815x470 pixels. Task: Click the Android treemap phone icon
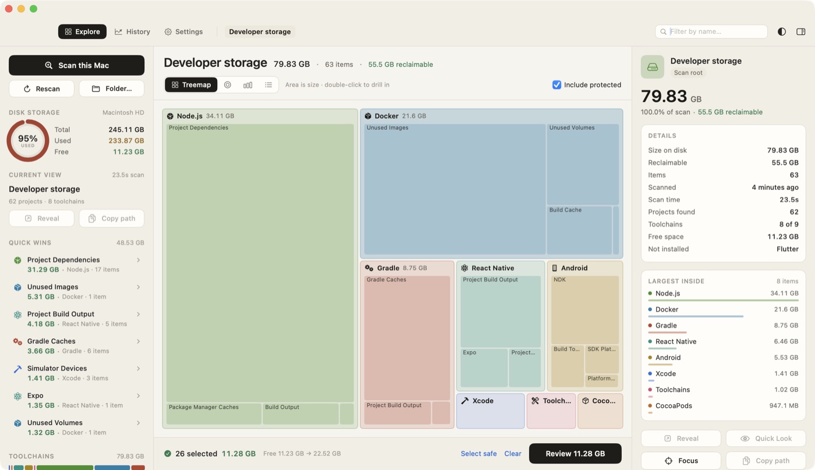click(x=555, y=268)
